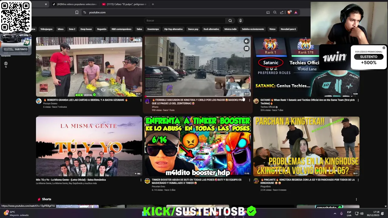The image size is (388, 218).
Task: Select the 'Dance pop' filter chip
Action: (x=193, y=29)
